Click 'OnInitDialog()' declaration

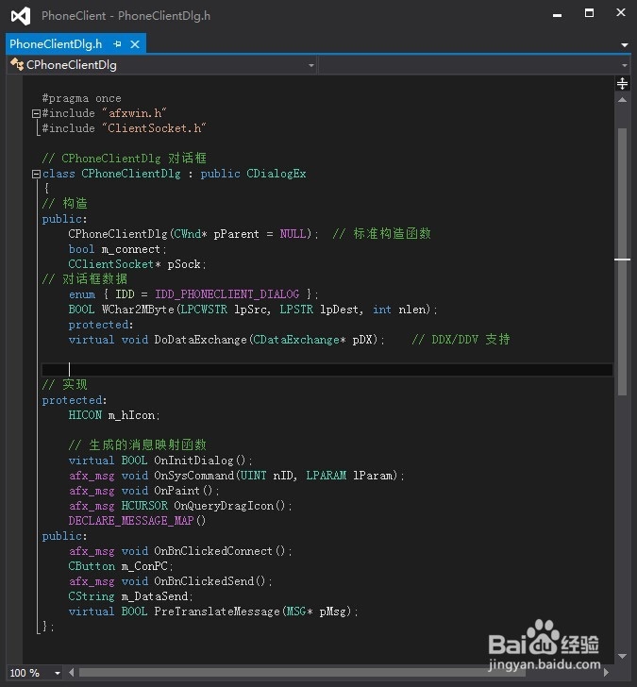coord(203,461)
